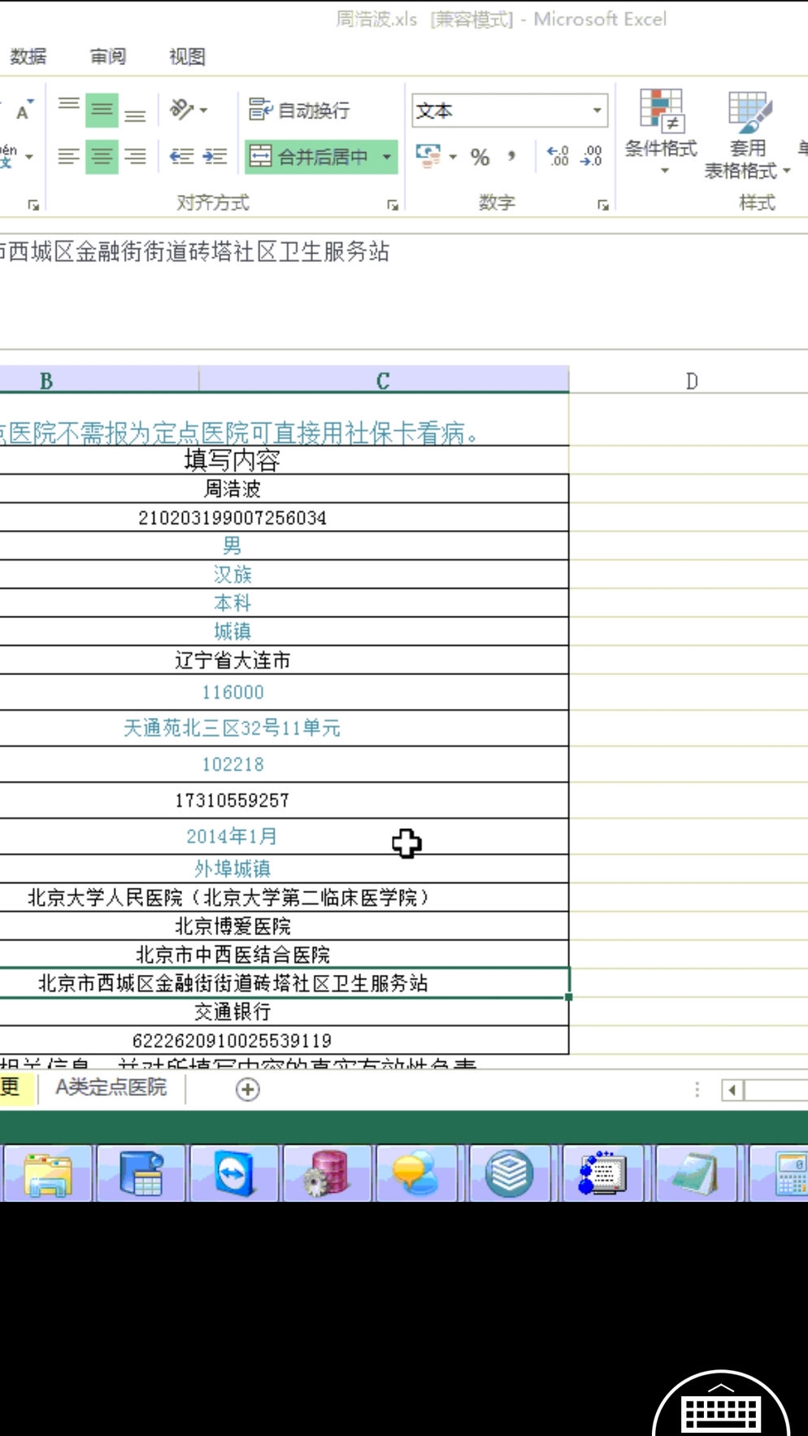Click in the formula bar text
Screen dimensions: 808x1436
pos(195,251)
